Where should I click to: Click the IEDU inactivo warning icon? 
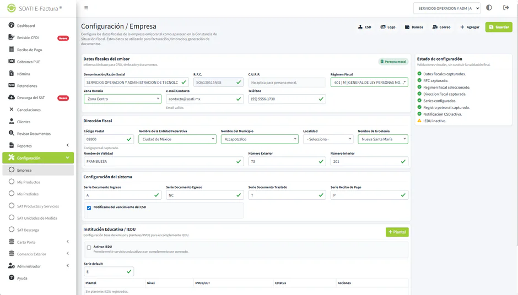[419, 121]
